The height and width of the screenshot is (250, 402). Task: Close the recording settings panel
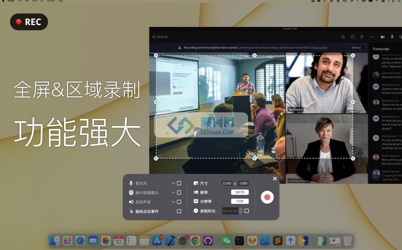275,178
